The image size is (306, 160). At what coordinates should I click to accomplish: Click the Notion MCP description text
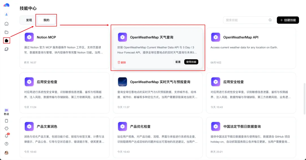(63, 50)
